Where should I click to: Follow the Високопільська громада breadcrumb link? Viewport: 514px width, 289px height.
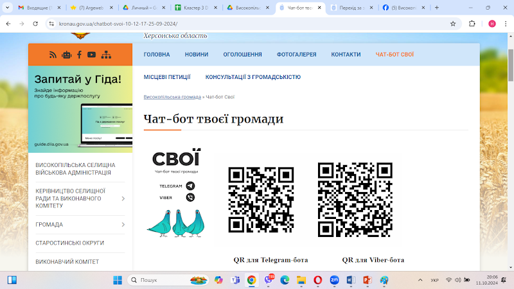pyautogui.click(x=172, y=97)
